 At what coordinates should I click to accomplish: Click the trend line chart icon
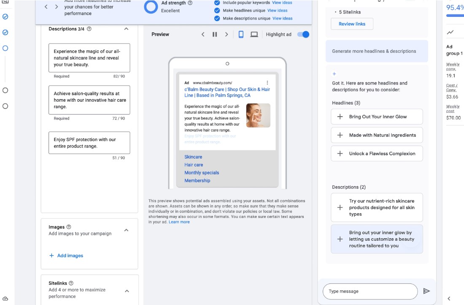(450, 32)
